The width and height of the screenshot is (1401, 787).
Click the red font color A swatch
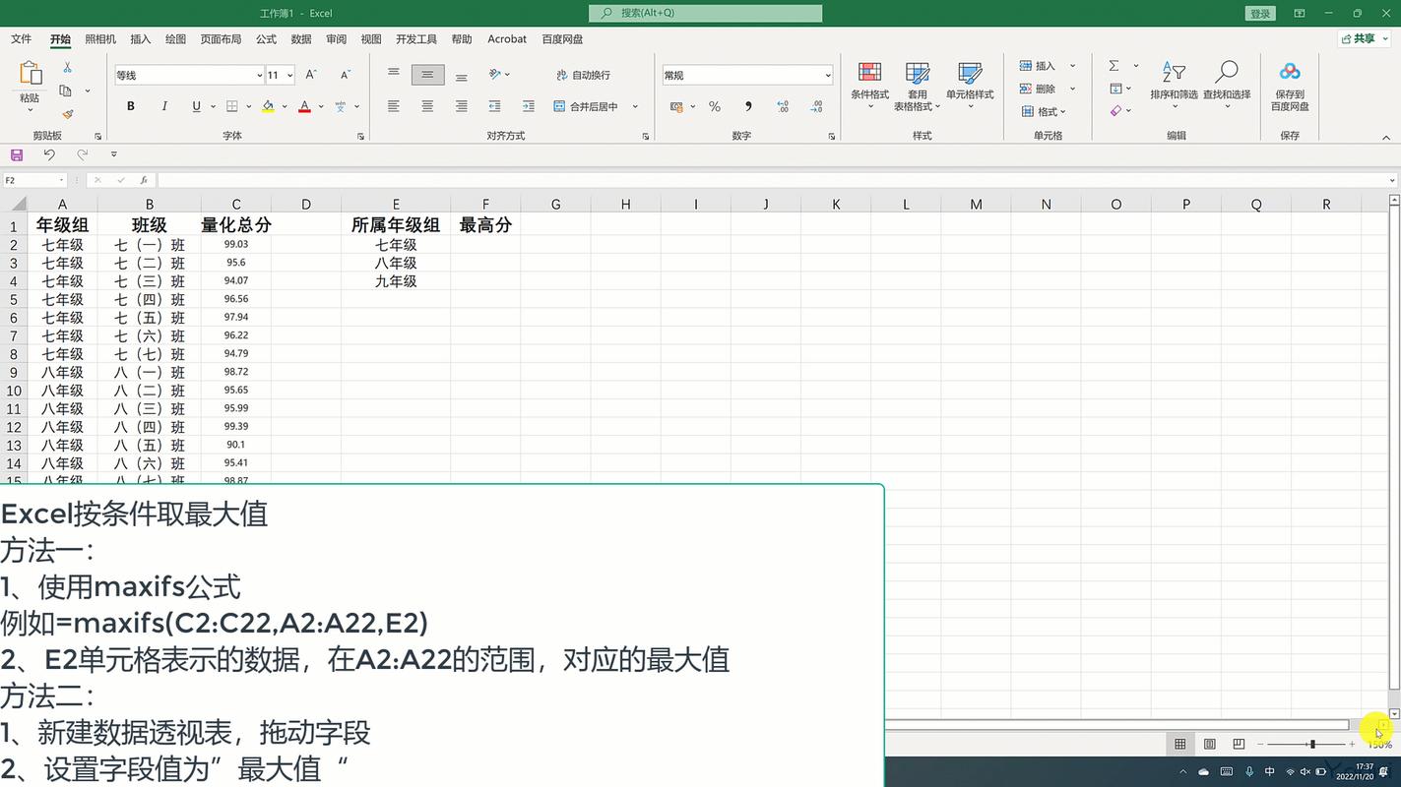click(305, 106)
